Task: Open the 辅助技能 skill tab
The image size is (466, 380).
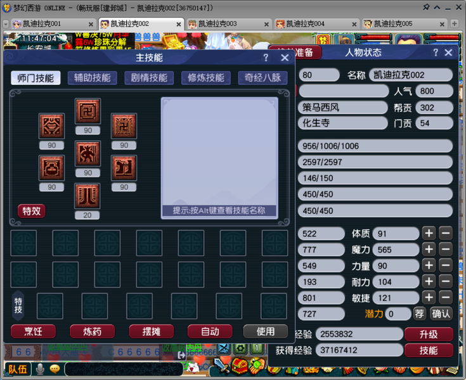Action: (x=93, y=78)
